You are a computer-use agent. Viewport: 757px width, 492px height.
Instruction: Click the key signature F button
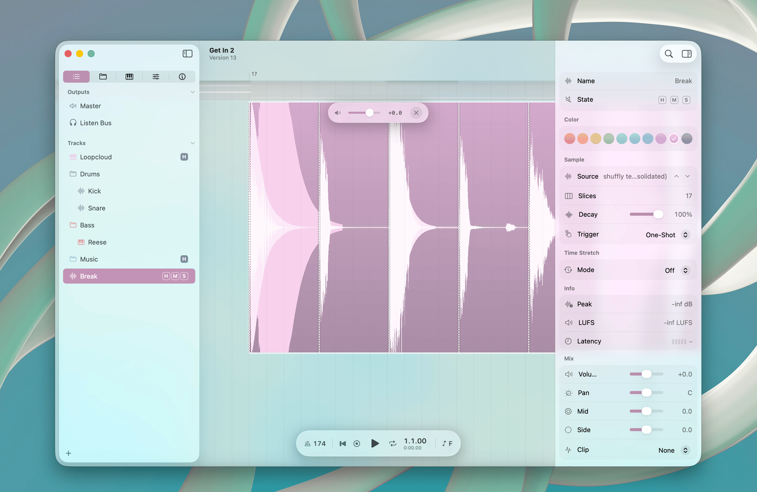click(447, 444)
